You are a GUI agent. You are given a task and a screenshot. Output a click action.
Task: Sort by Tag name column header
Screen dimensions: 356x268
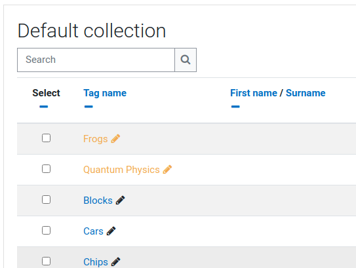[x=105, y=93]
